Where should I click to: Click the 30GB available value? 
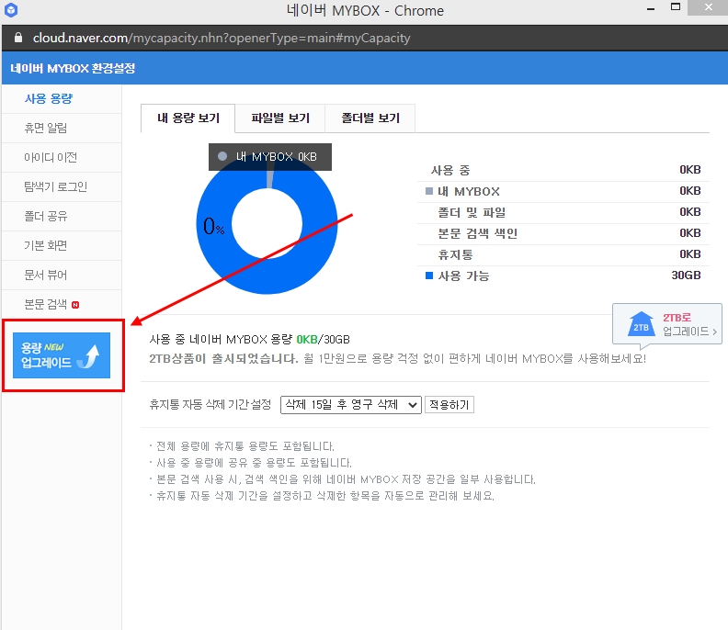[686, 276]
